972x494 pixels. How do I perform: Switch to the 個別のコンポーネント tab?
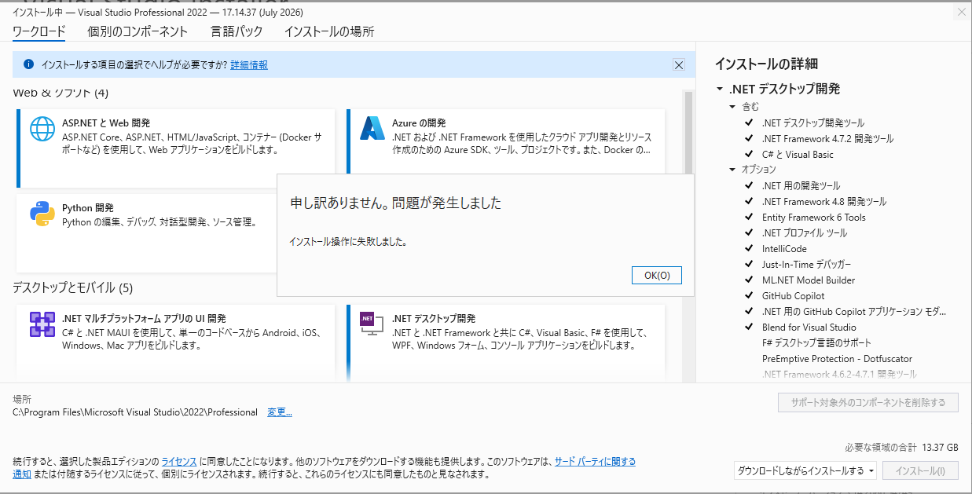pos(138,31)
